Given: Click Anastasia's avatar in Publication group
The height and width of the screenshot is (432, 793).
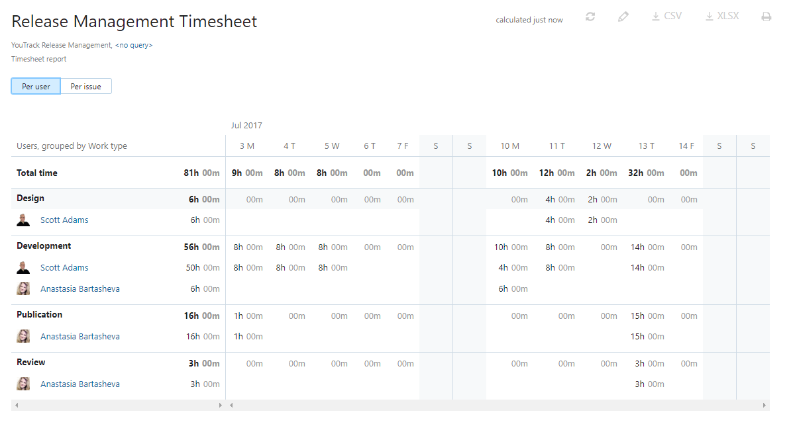Looking at the screenshot, I should (23, 336).
